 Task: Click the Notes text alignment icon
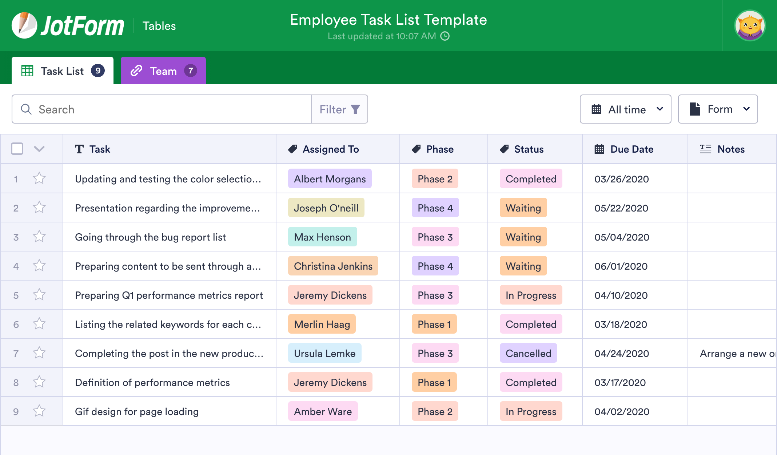coord(705,149)
